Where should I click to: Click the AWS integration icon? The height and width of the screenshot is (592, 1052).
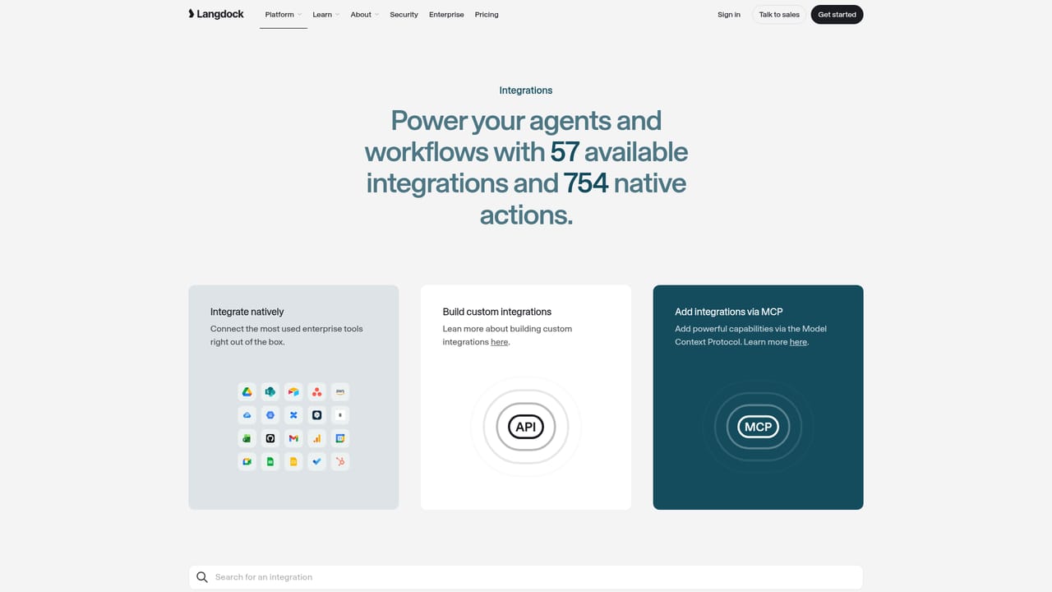coord(340,391)
